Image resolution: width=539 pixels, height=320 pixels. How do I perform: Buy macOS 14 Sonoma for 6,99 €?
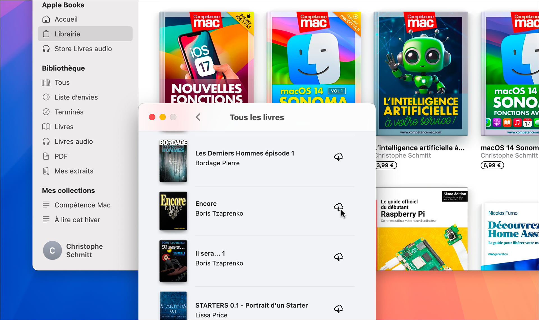492,165
